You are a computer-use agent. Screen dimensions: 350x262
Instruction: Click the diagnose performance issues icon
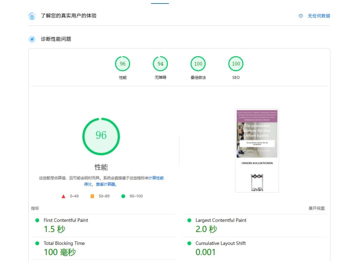point(32,39)
